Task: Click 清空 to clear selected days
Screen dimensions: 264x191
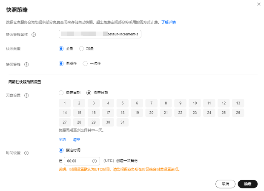Action: 77,139
